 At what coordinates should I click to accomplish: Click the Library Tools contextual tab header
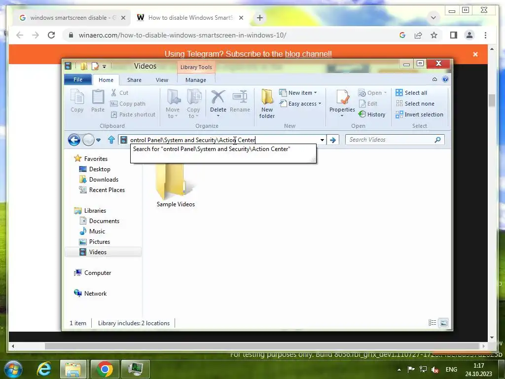(x=196, y=67)
